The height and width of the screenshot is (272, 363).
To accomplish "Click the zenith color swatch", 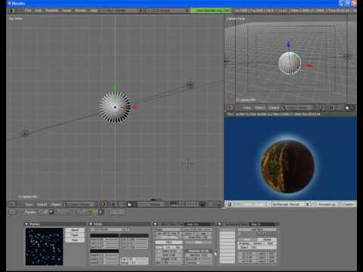I will 134,236.
